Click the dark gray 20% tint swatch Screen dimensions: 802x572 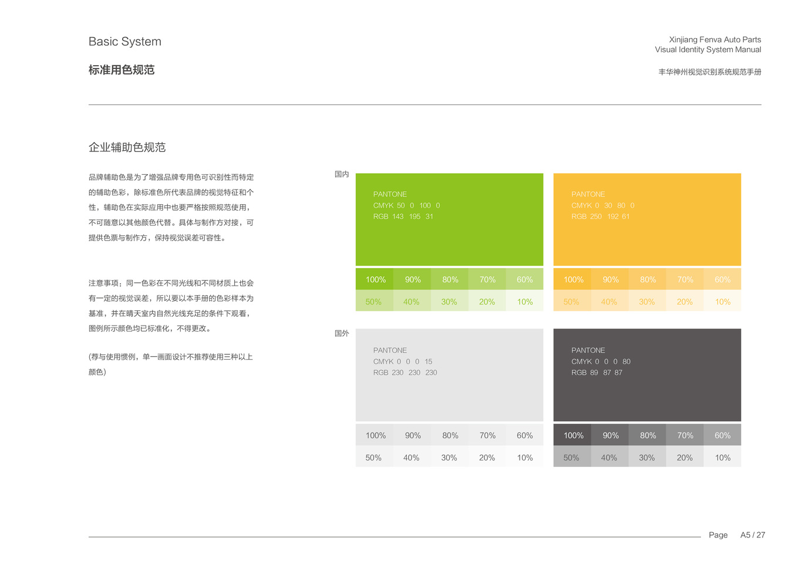[685, 456]
